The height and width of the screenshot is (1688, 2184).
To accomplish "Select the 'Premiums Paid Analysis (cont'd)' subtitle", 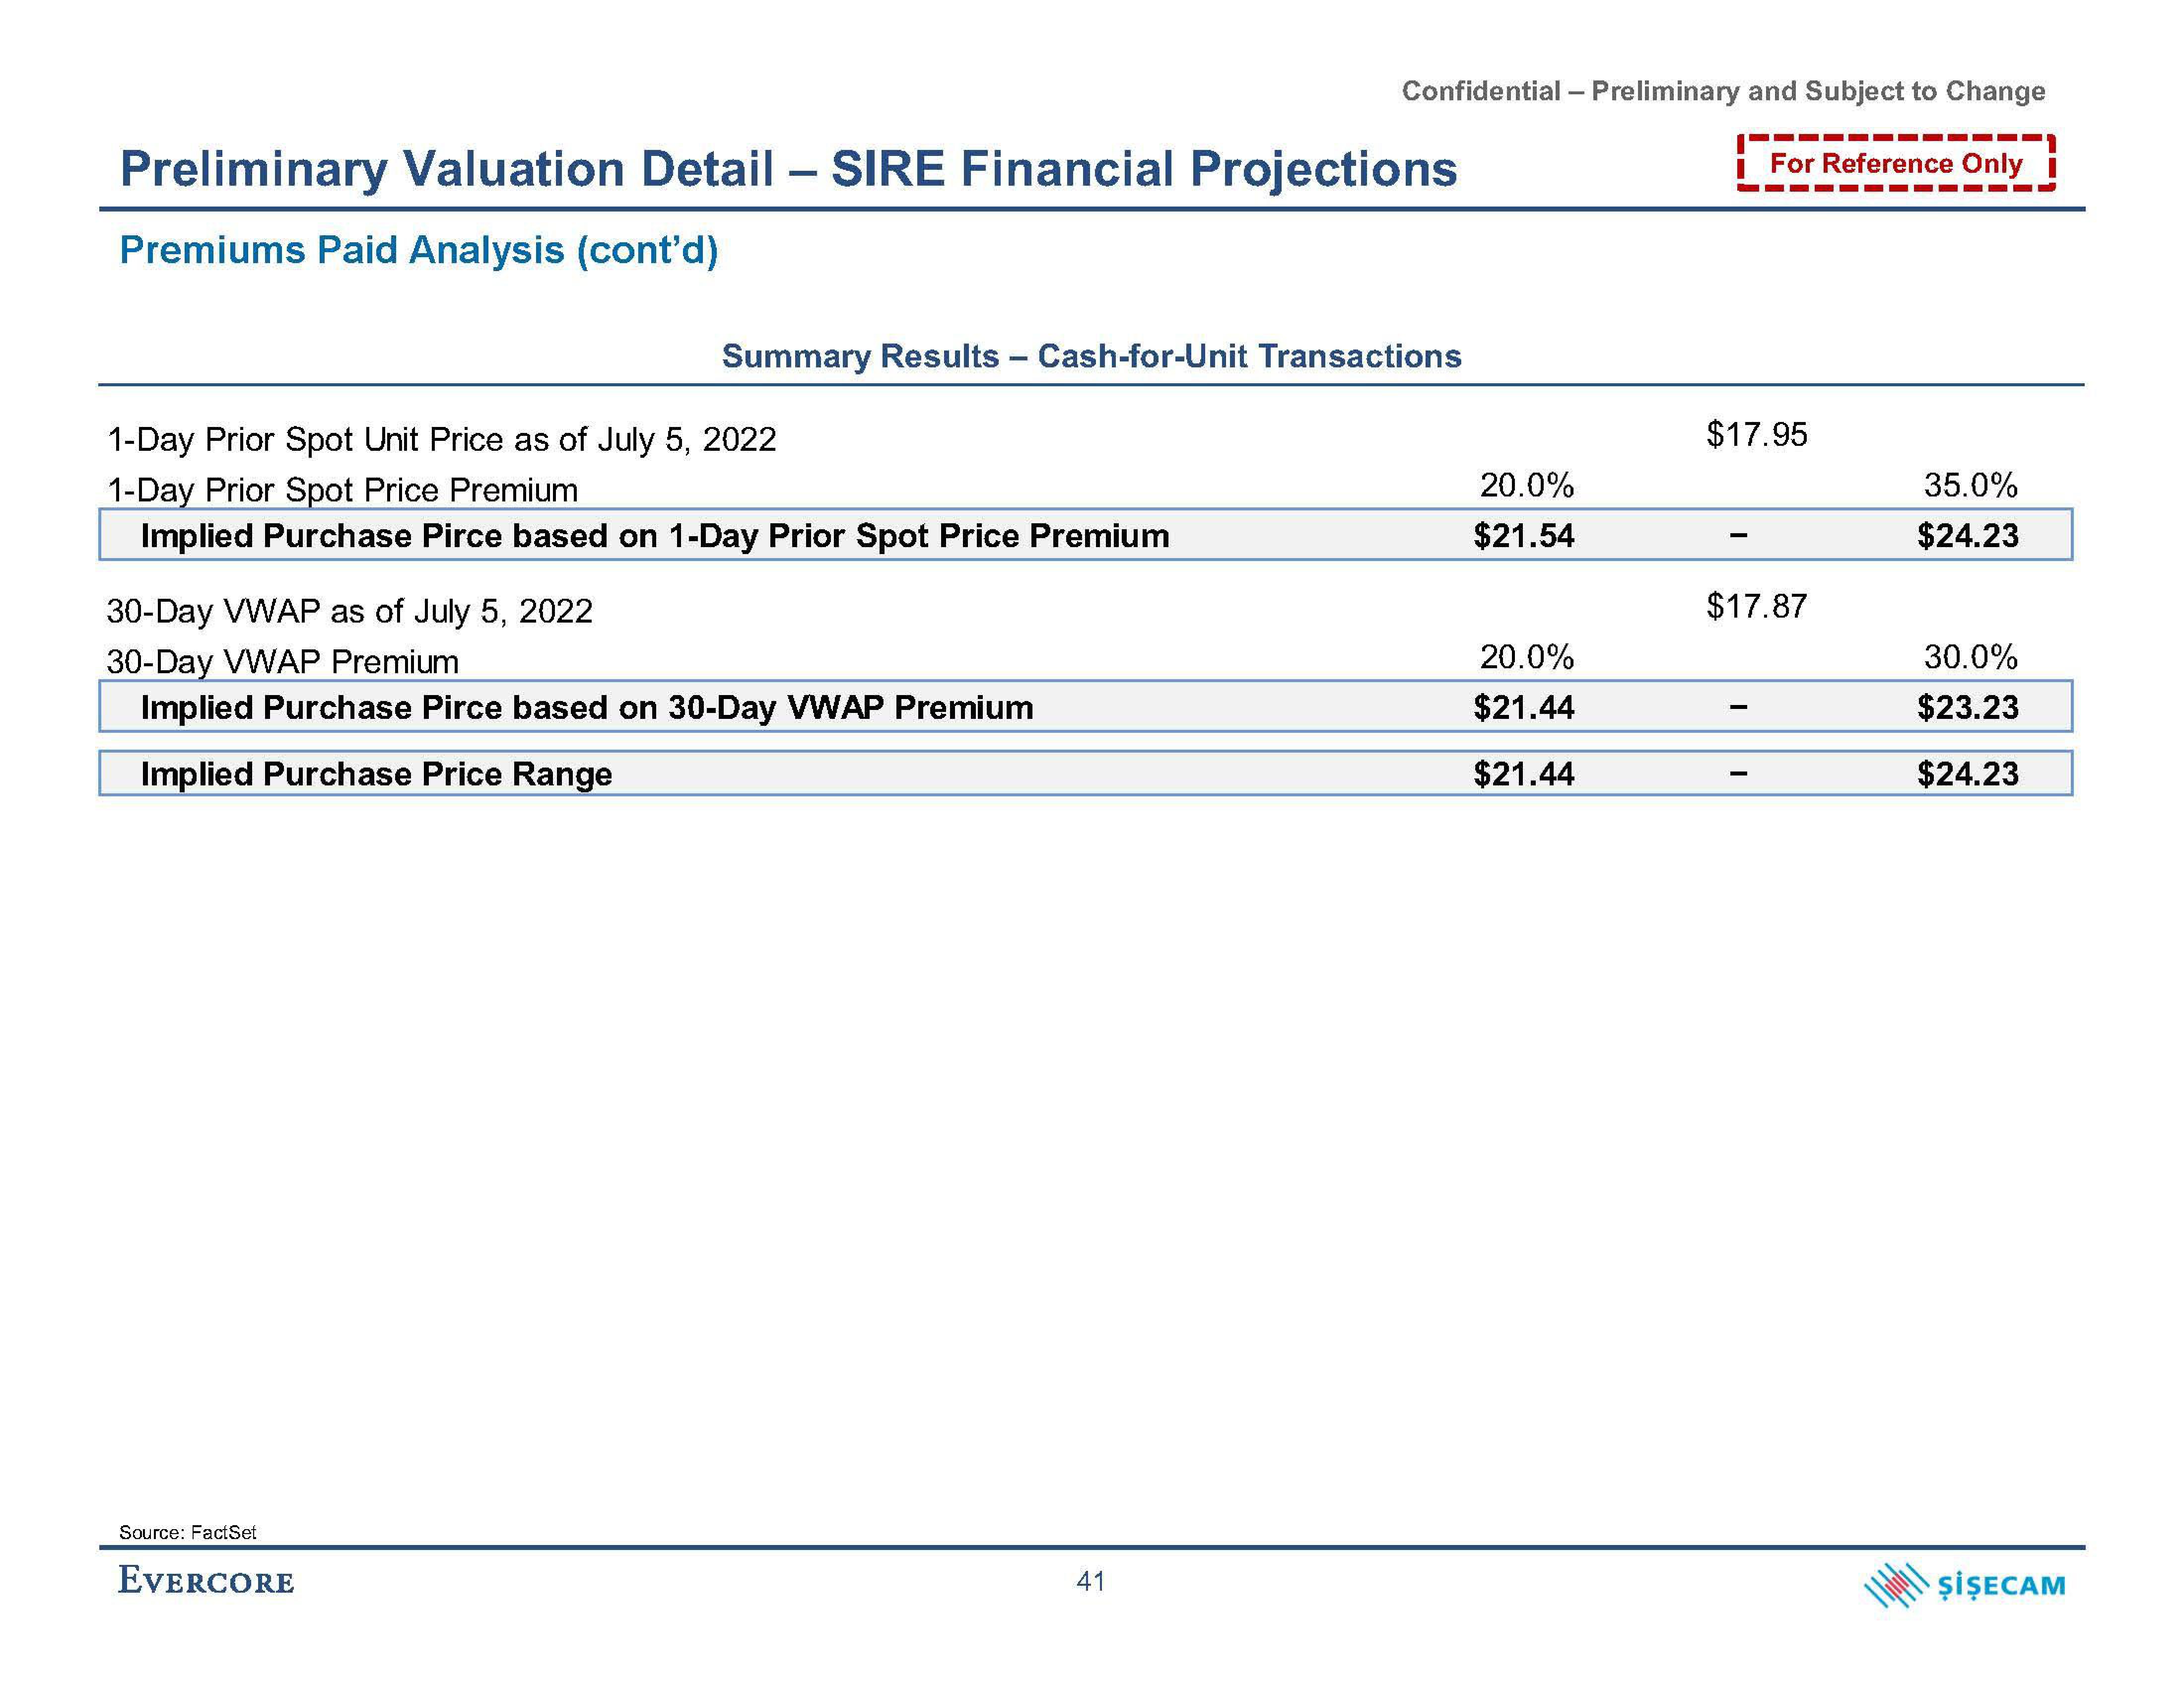I will pos(419,250).
